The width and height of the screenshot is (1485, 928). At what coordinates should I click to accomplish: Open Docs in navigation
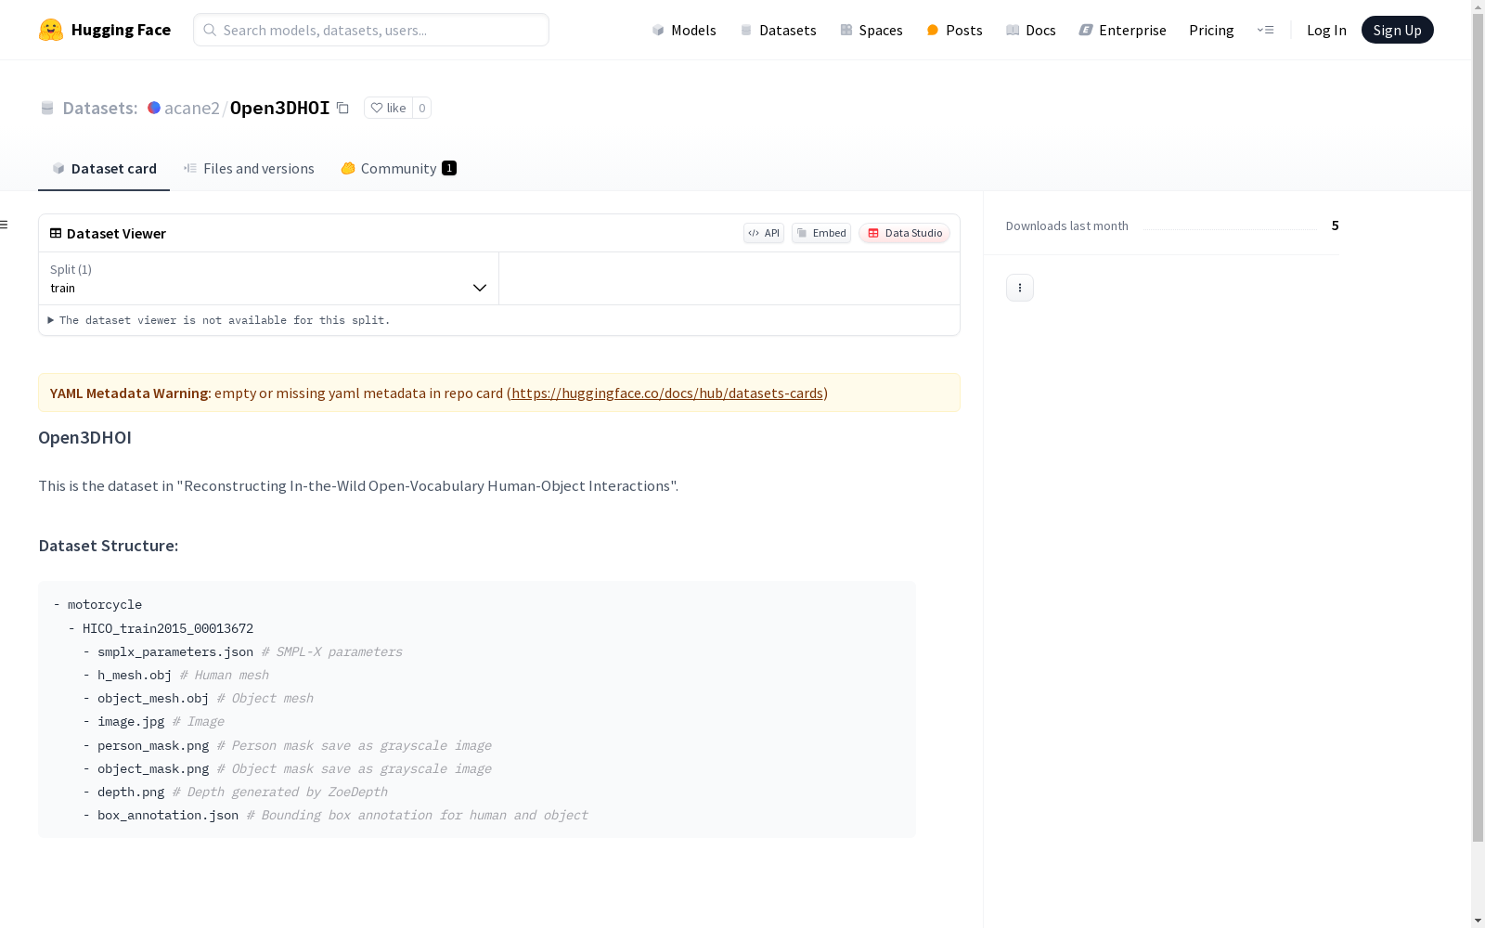click(1031, 30)
